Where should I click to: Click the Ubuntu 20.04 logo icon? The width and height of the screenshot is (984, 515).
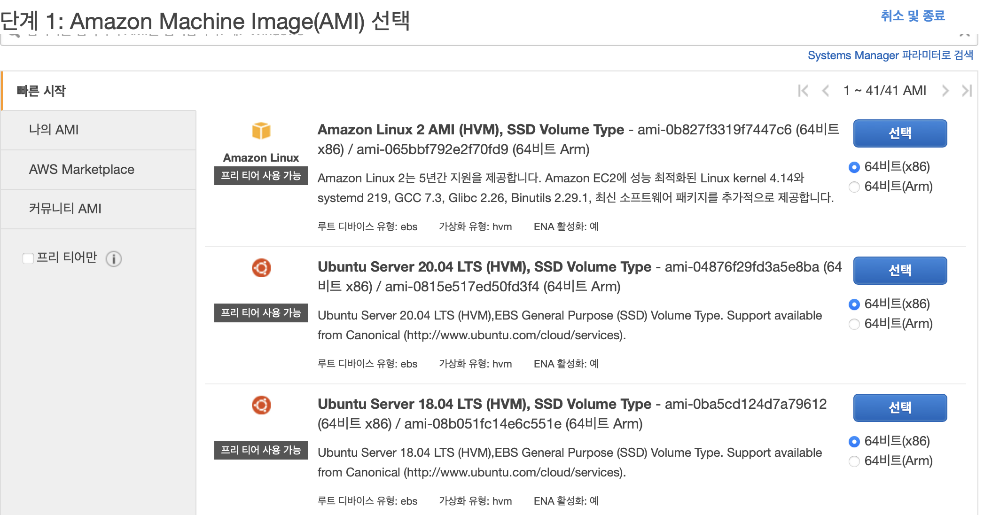click(261, 268)
